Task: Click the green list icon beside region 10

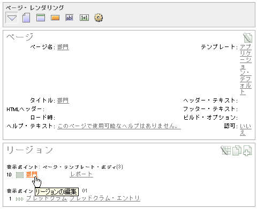Action: click(x=20, y=175)
